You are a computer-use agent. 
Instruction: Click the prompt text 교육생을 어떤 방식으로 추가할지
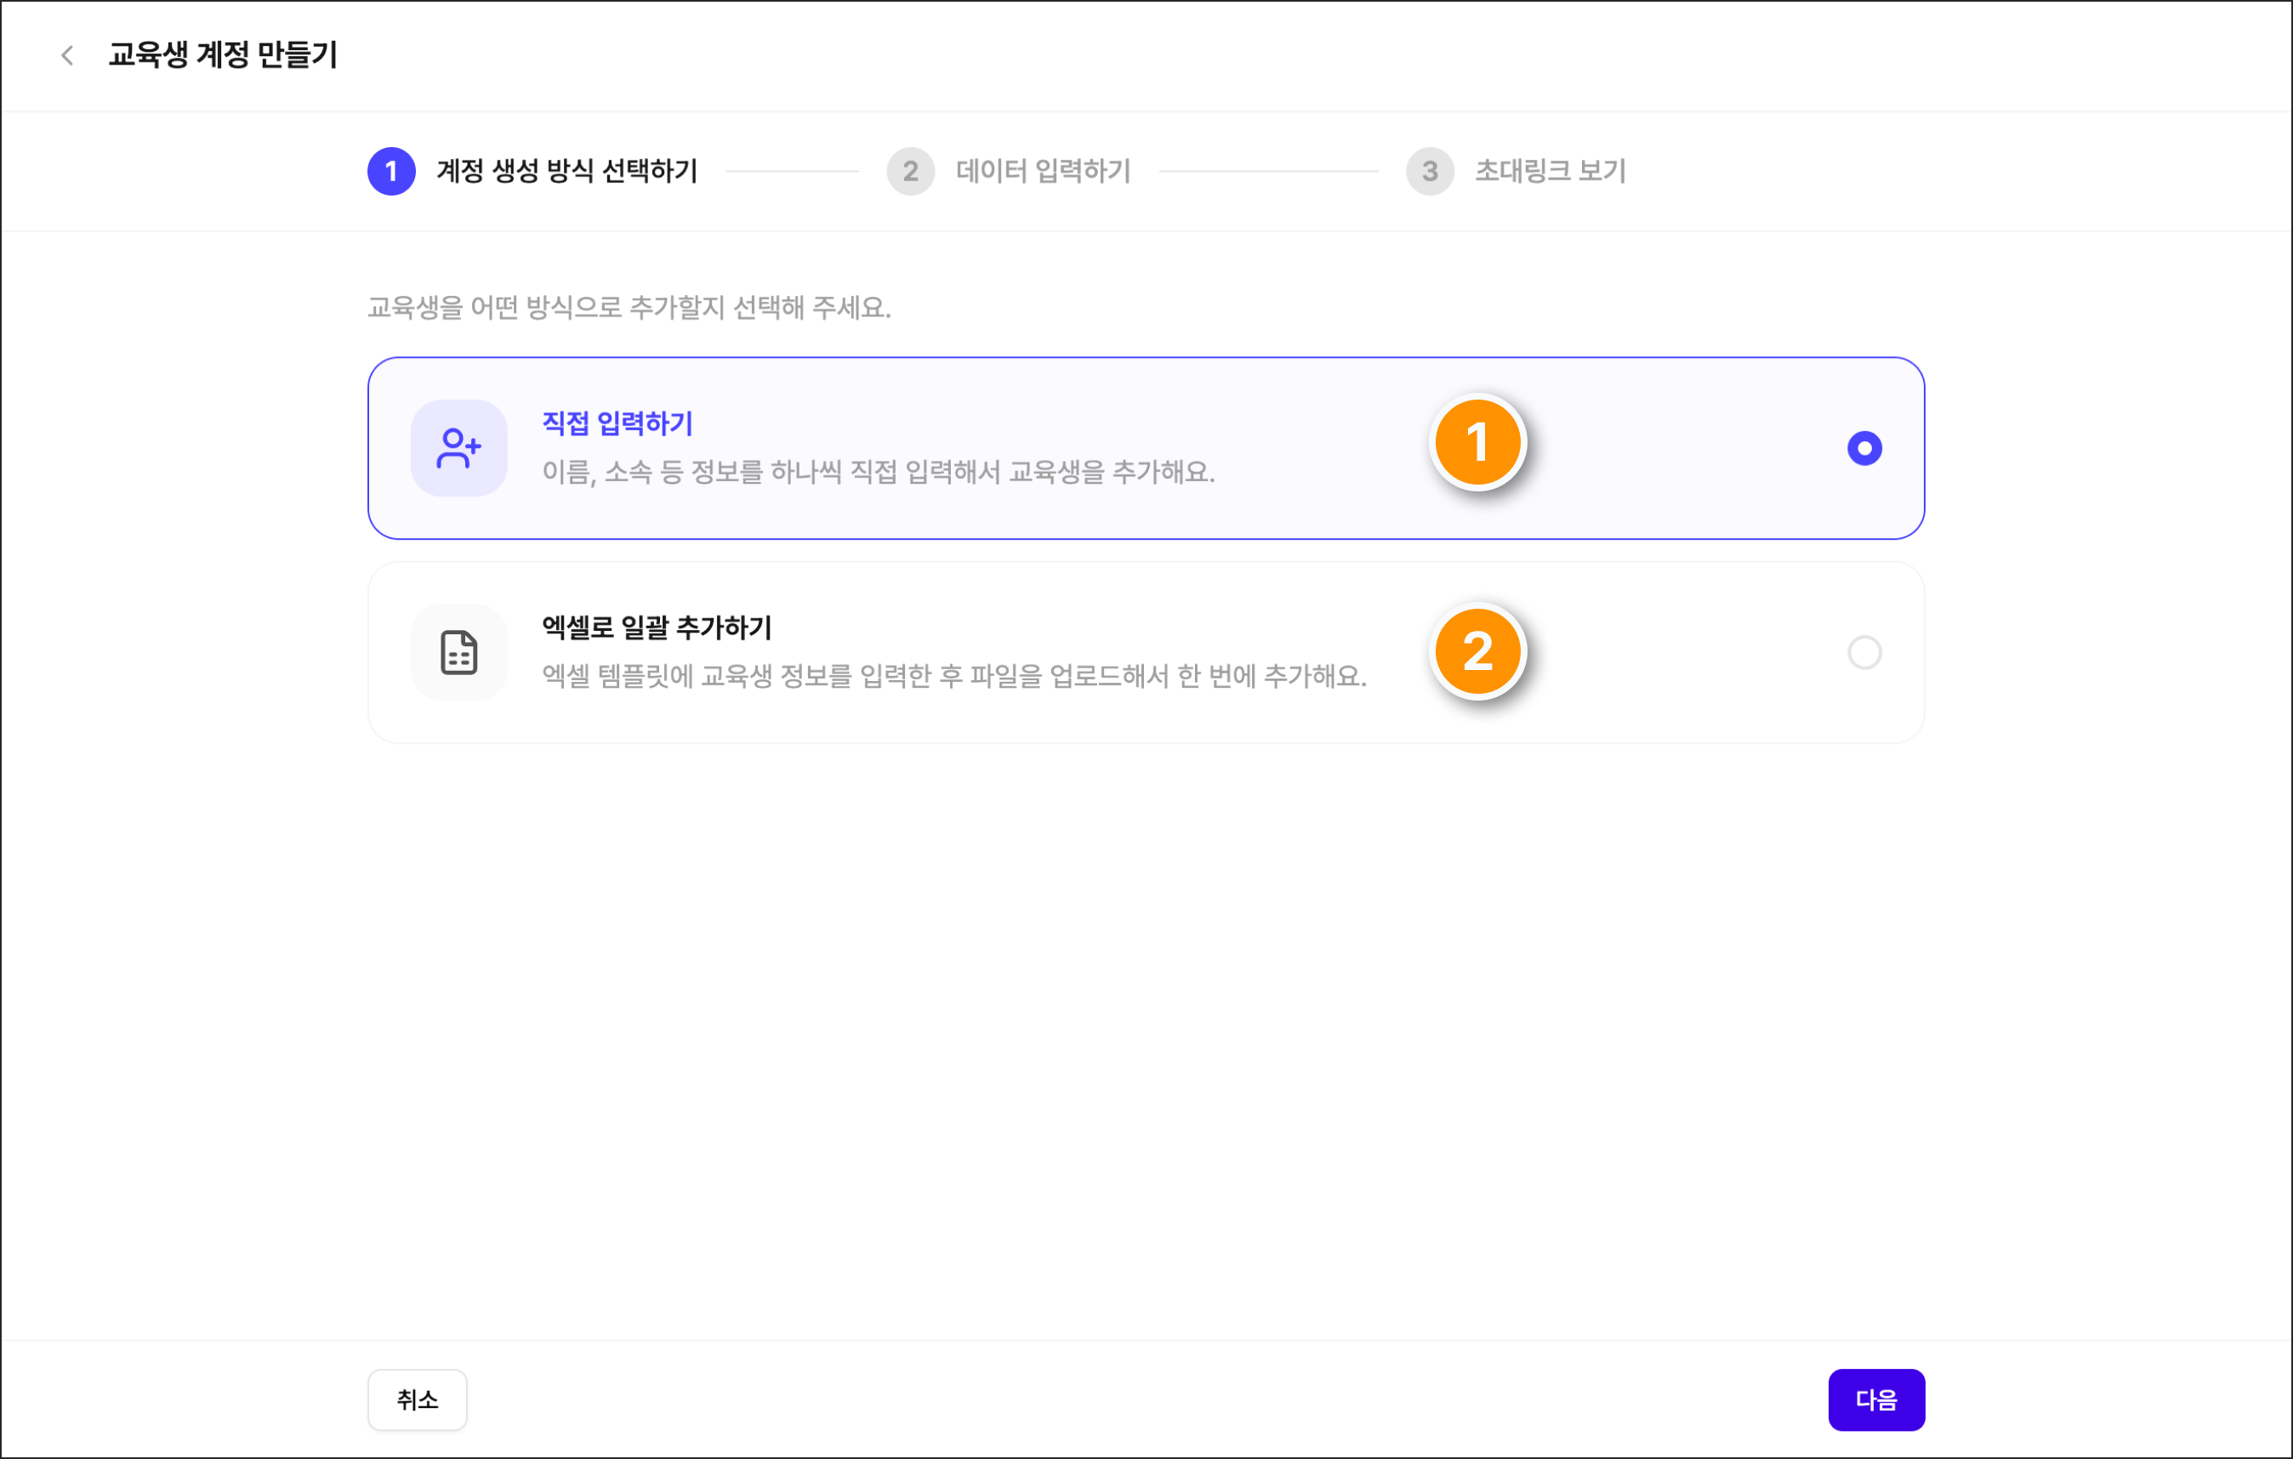pyautogui.click(x=629, y=309)
